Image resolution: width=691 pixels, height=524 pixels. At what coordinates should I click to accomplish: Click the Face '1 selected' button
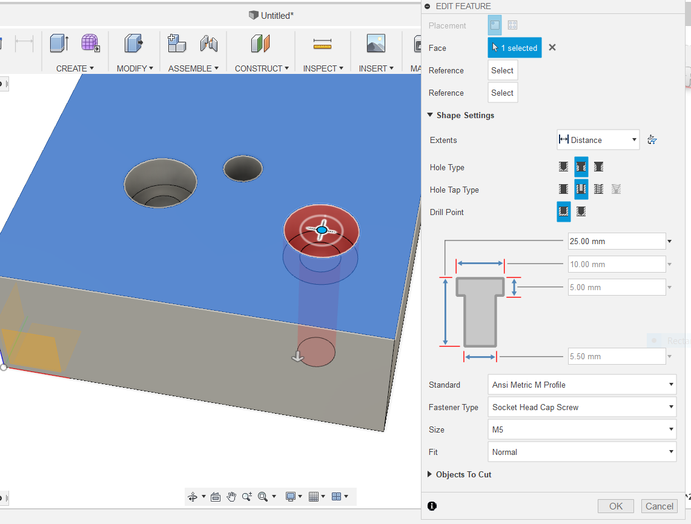coord(515,48)
